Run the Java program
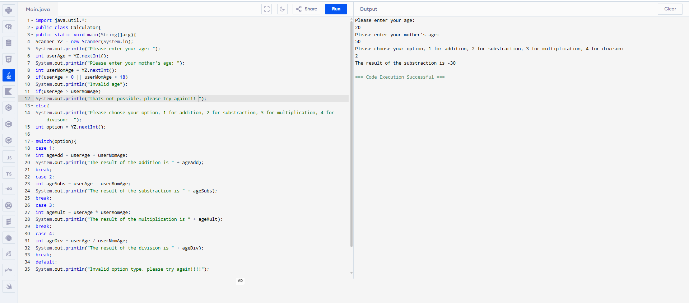 [336, 9]
